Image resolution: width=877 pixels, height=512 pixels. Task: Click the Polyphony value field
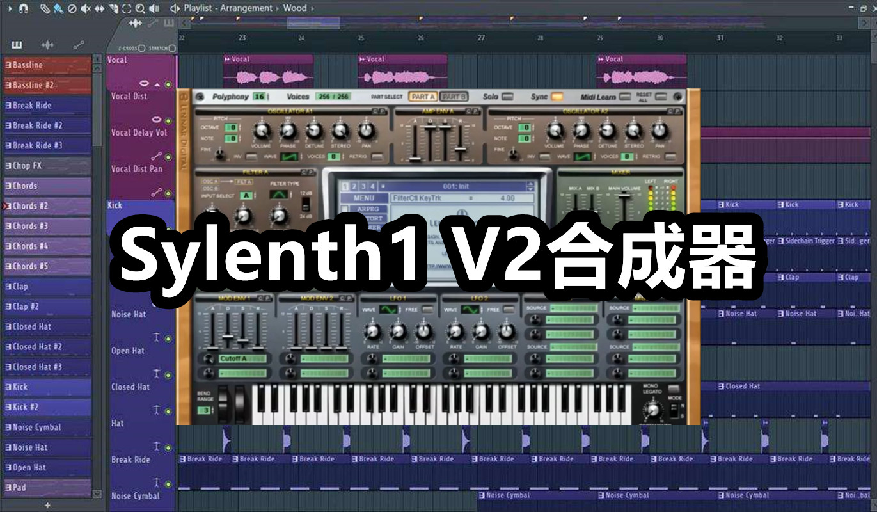coord(259,97)
